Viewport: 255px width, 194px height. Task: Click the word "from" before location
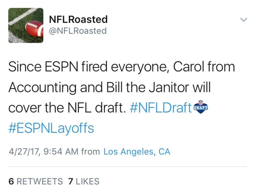(91, 151)
